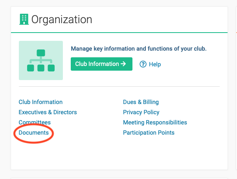Image resolution: width=237 pixels, height=179 pixels.
Task: Click the top node of the org chart graphic
Action: pyautogui.click(x=41, y=53)
